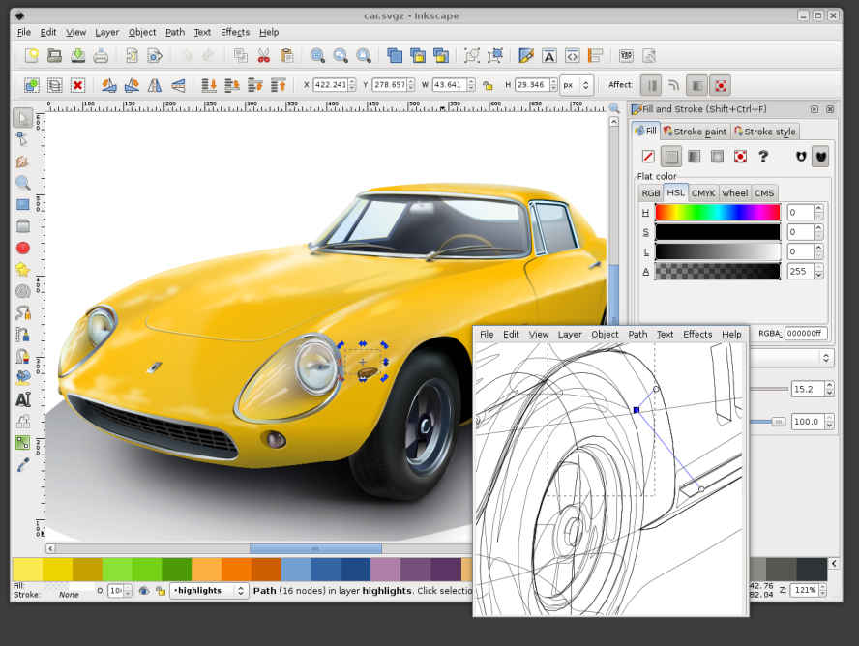Select the Node edit tool

pyautogui.click(x=22, y=139)
